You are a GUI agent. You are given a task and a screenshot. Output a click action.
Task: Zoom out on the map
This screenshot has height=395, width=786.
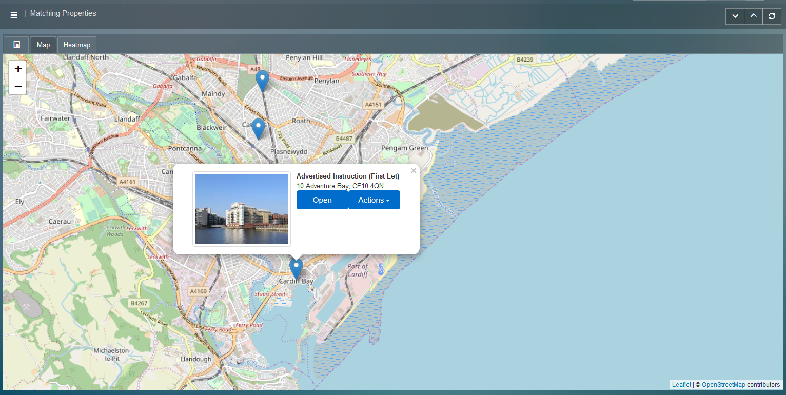pyautogui.click(x=18, y=86)
